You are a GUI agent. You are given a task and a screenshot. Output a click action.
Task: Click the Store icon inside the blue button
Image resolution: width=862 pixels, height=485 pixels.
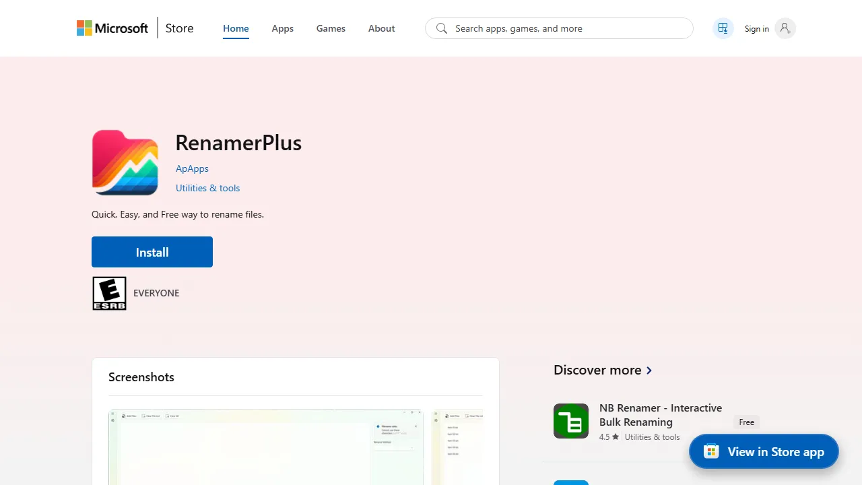pyautogui.click(x=711, y=451)
